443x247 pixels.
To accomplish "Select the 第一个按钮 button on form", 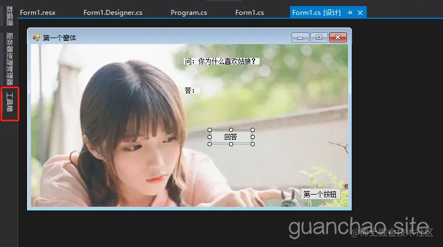I will click(320, 194).
